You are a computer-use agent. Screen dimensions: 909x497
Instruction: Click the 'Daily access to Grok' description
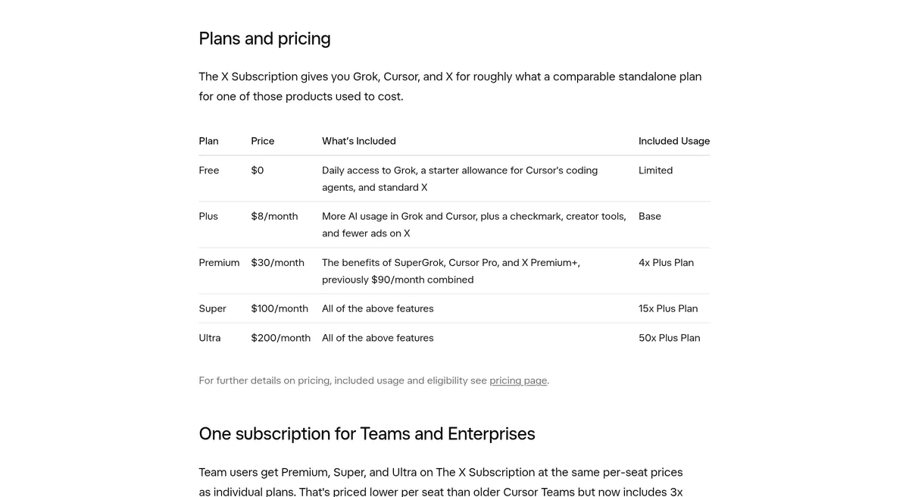460,179
